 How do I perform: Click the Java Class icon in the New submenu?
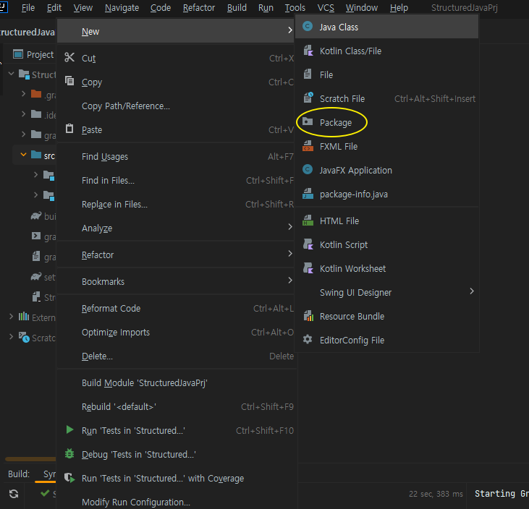coord(308,26)
